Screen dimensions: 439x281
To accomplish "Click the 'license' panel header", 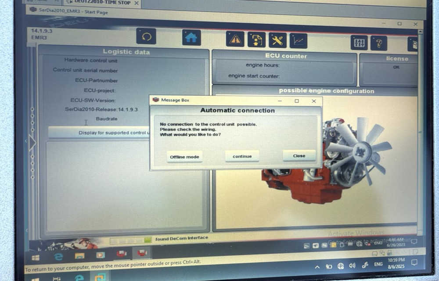I will pyautogui.click(x=397, y=59).
